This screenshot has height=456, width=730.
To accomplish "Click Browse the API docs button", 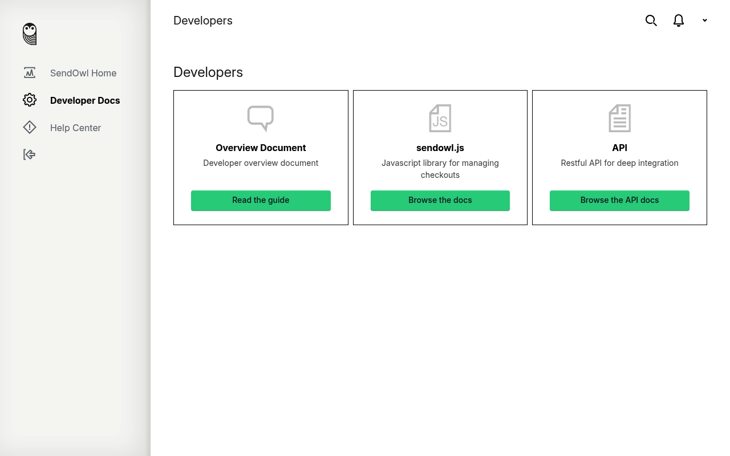I will [619, 201].
